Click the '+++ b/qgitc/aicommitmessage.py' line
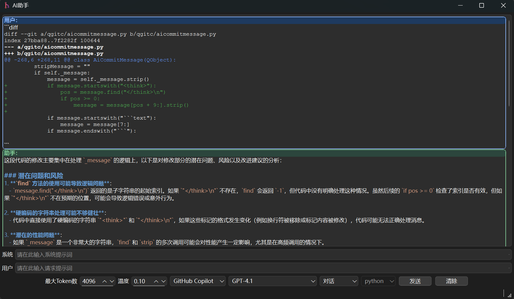 [54, 53]
